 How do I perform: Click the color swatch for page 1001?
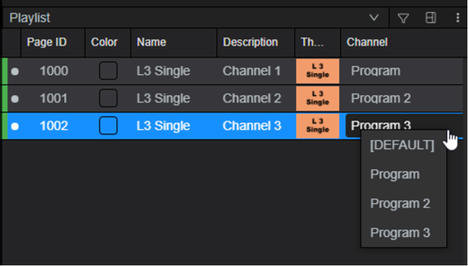[x=108, y=98]
